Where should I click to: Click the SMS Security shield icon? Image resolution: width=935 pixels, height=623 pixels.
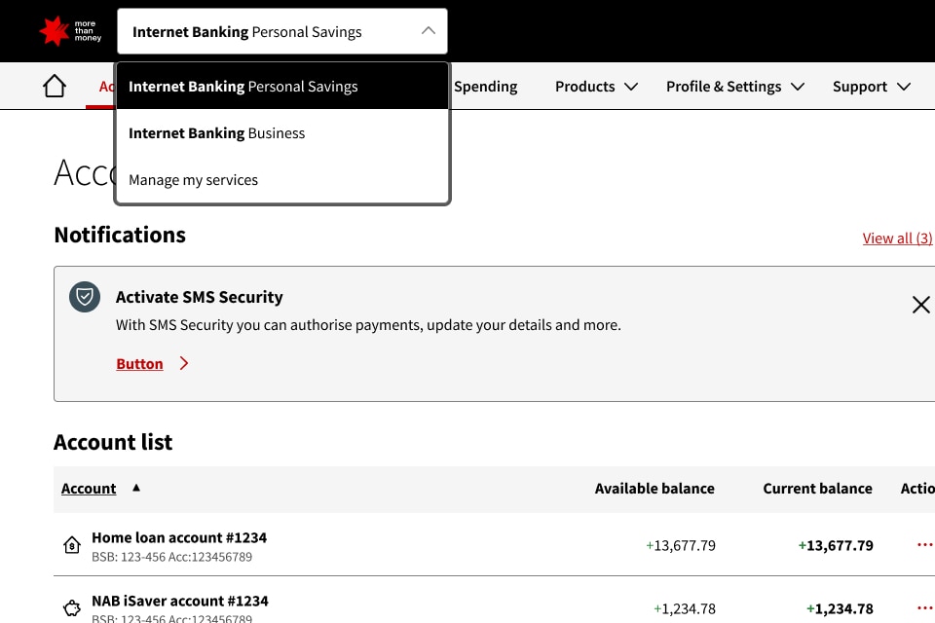85,298
